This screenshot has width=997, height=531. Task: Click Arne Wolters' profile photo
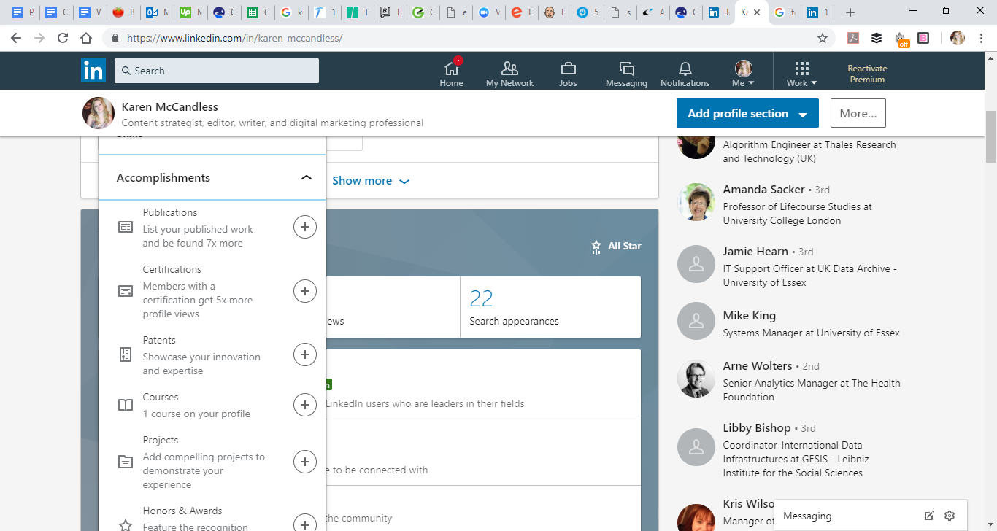point(696,379)
